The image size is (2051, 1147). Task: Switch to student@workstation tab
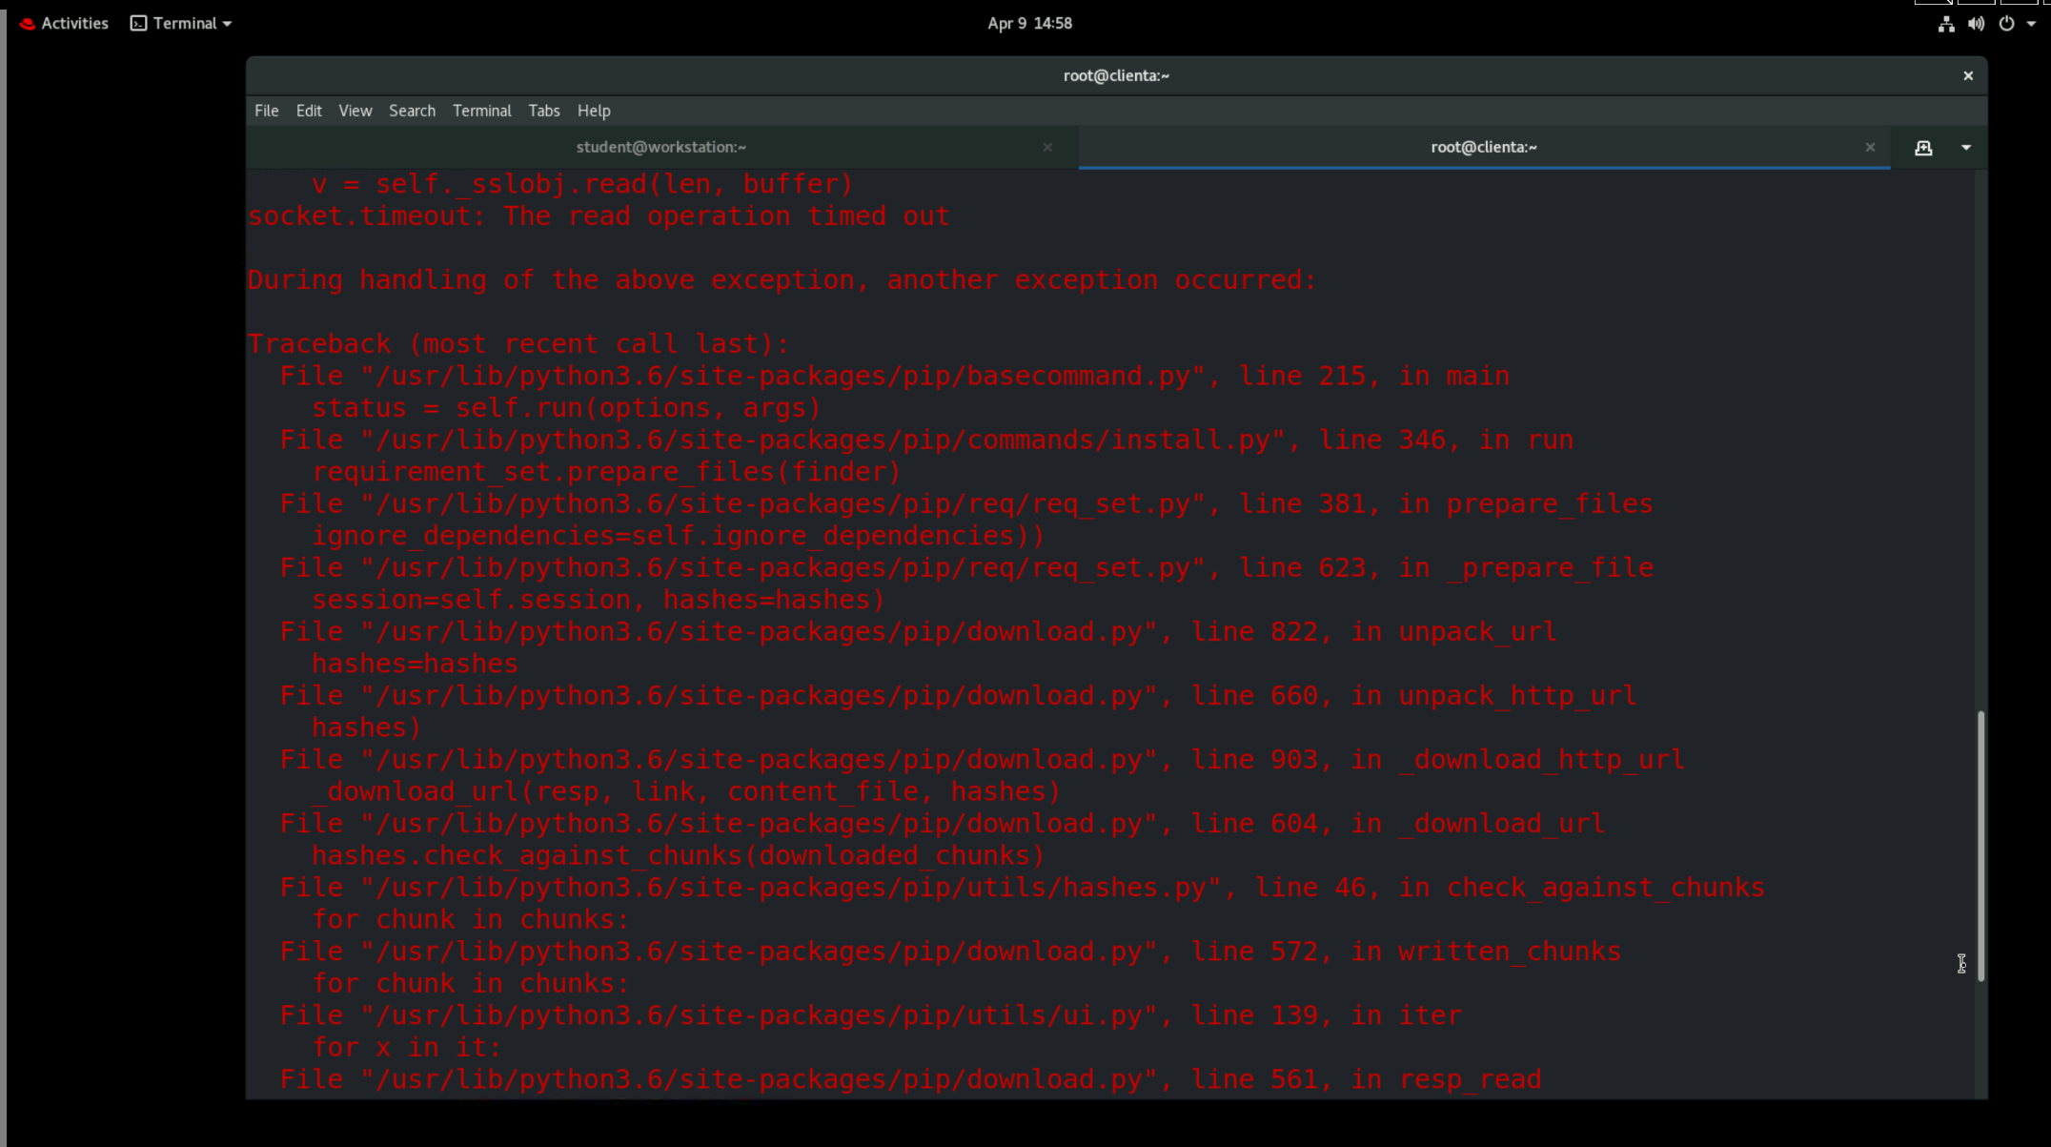660,147
